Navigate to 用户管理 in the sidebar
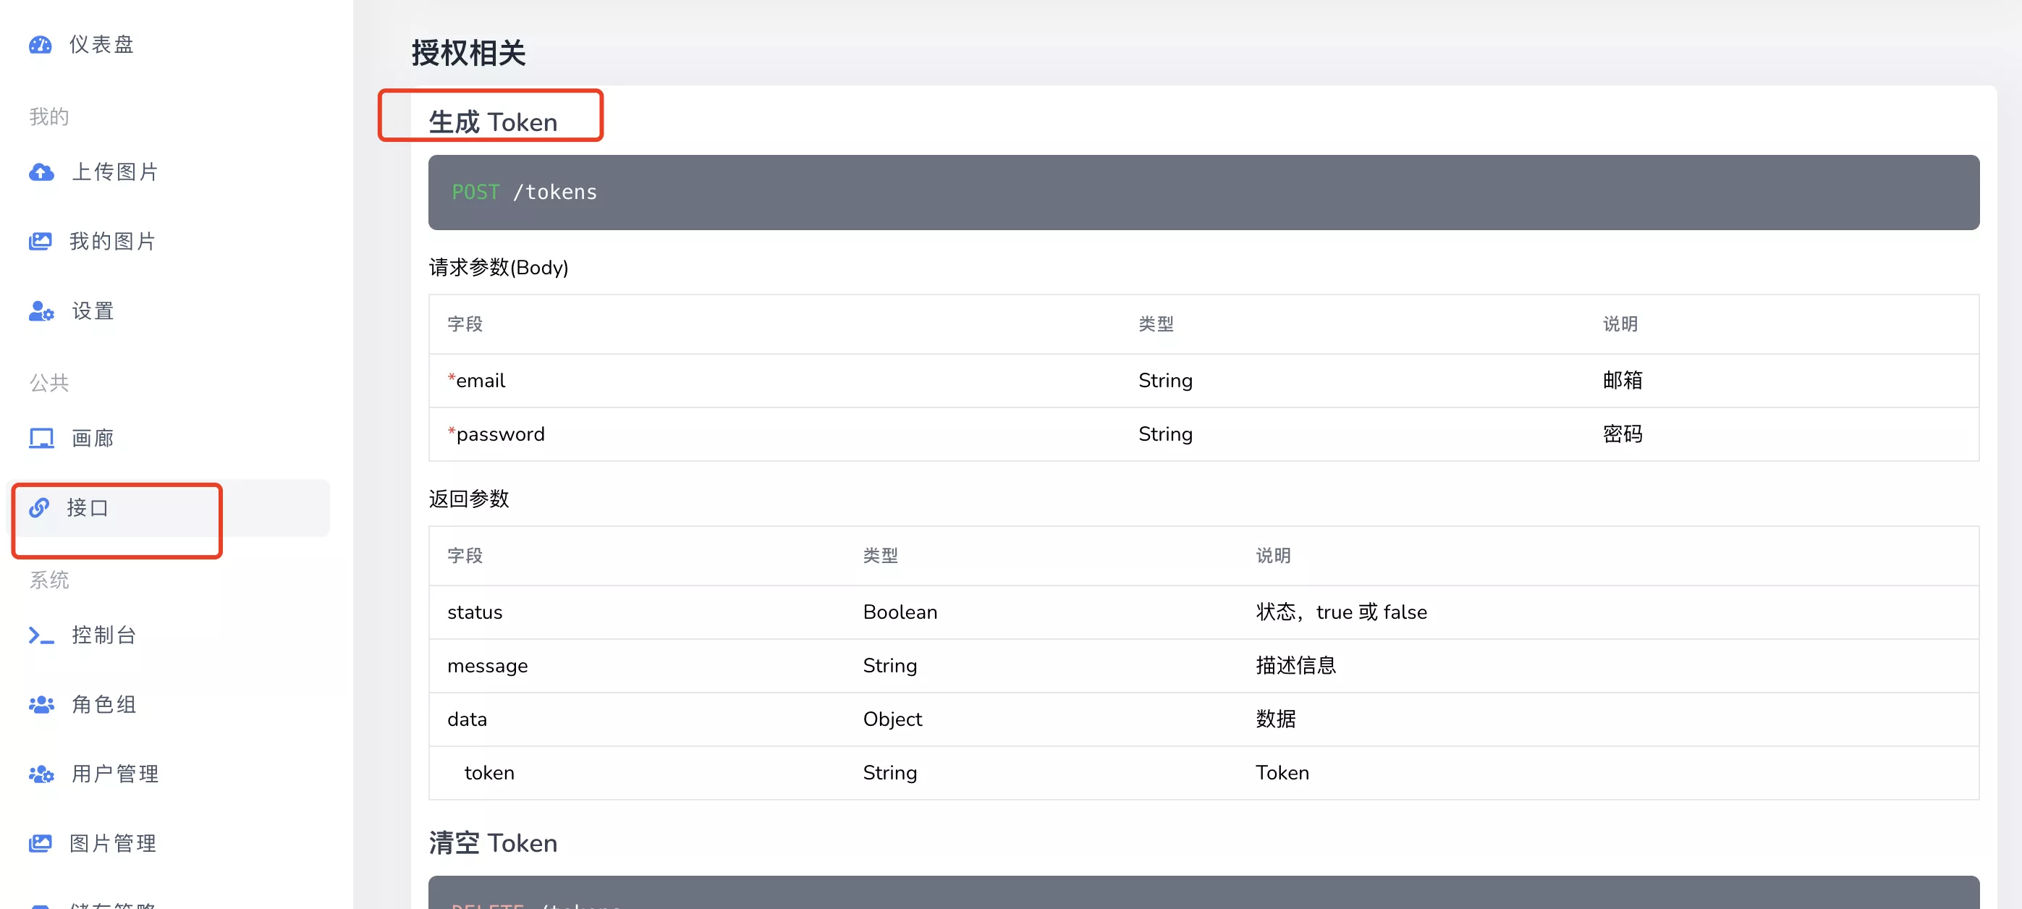 tap(114, 774)
